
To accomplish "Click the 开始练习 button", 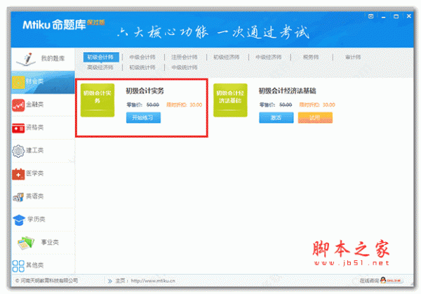I will 143,118.
